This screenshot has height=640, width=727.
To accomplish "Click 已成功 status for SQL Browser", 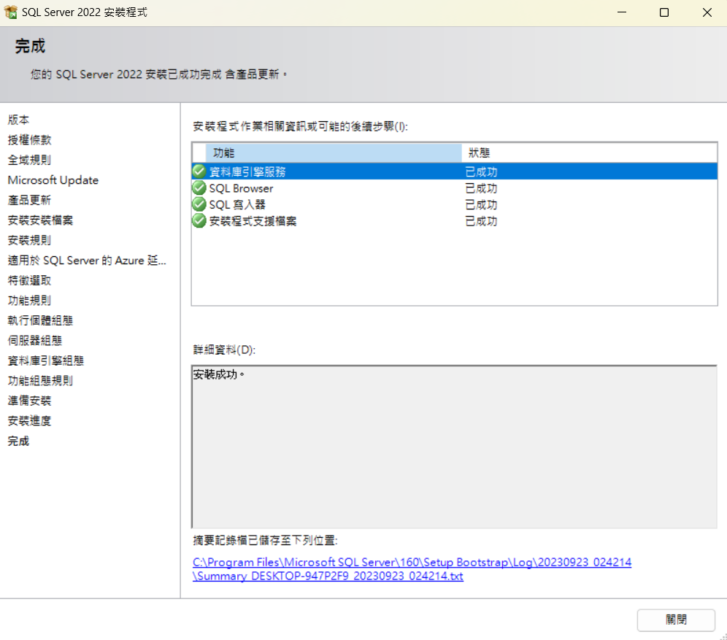I will (x=481, y=188).
